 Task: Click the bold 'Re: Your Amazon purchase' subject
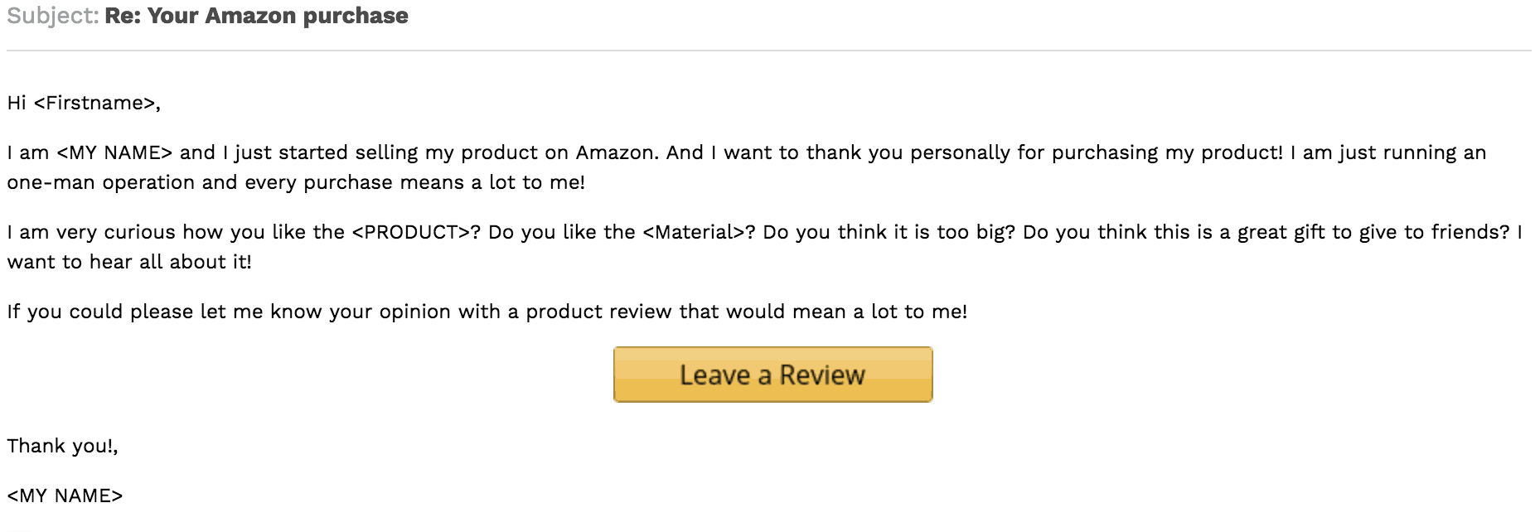click(254, 15)
